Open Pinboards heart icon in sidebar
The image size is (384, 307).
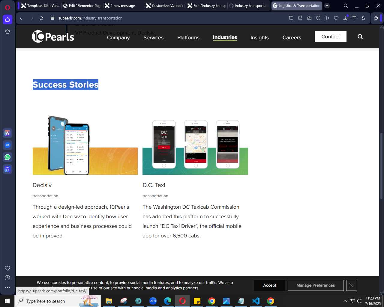click(7, 268)
